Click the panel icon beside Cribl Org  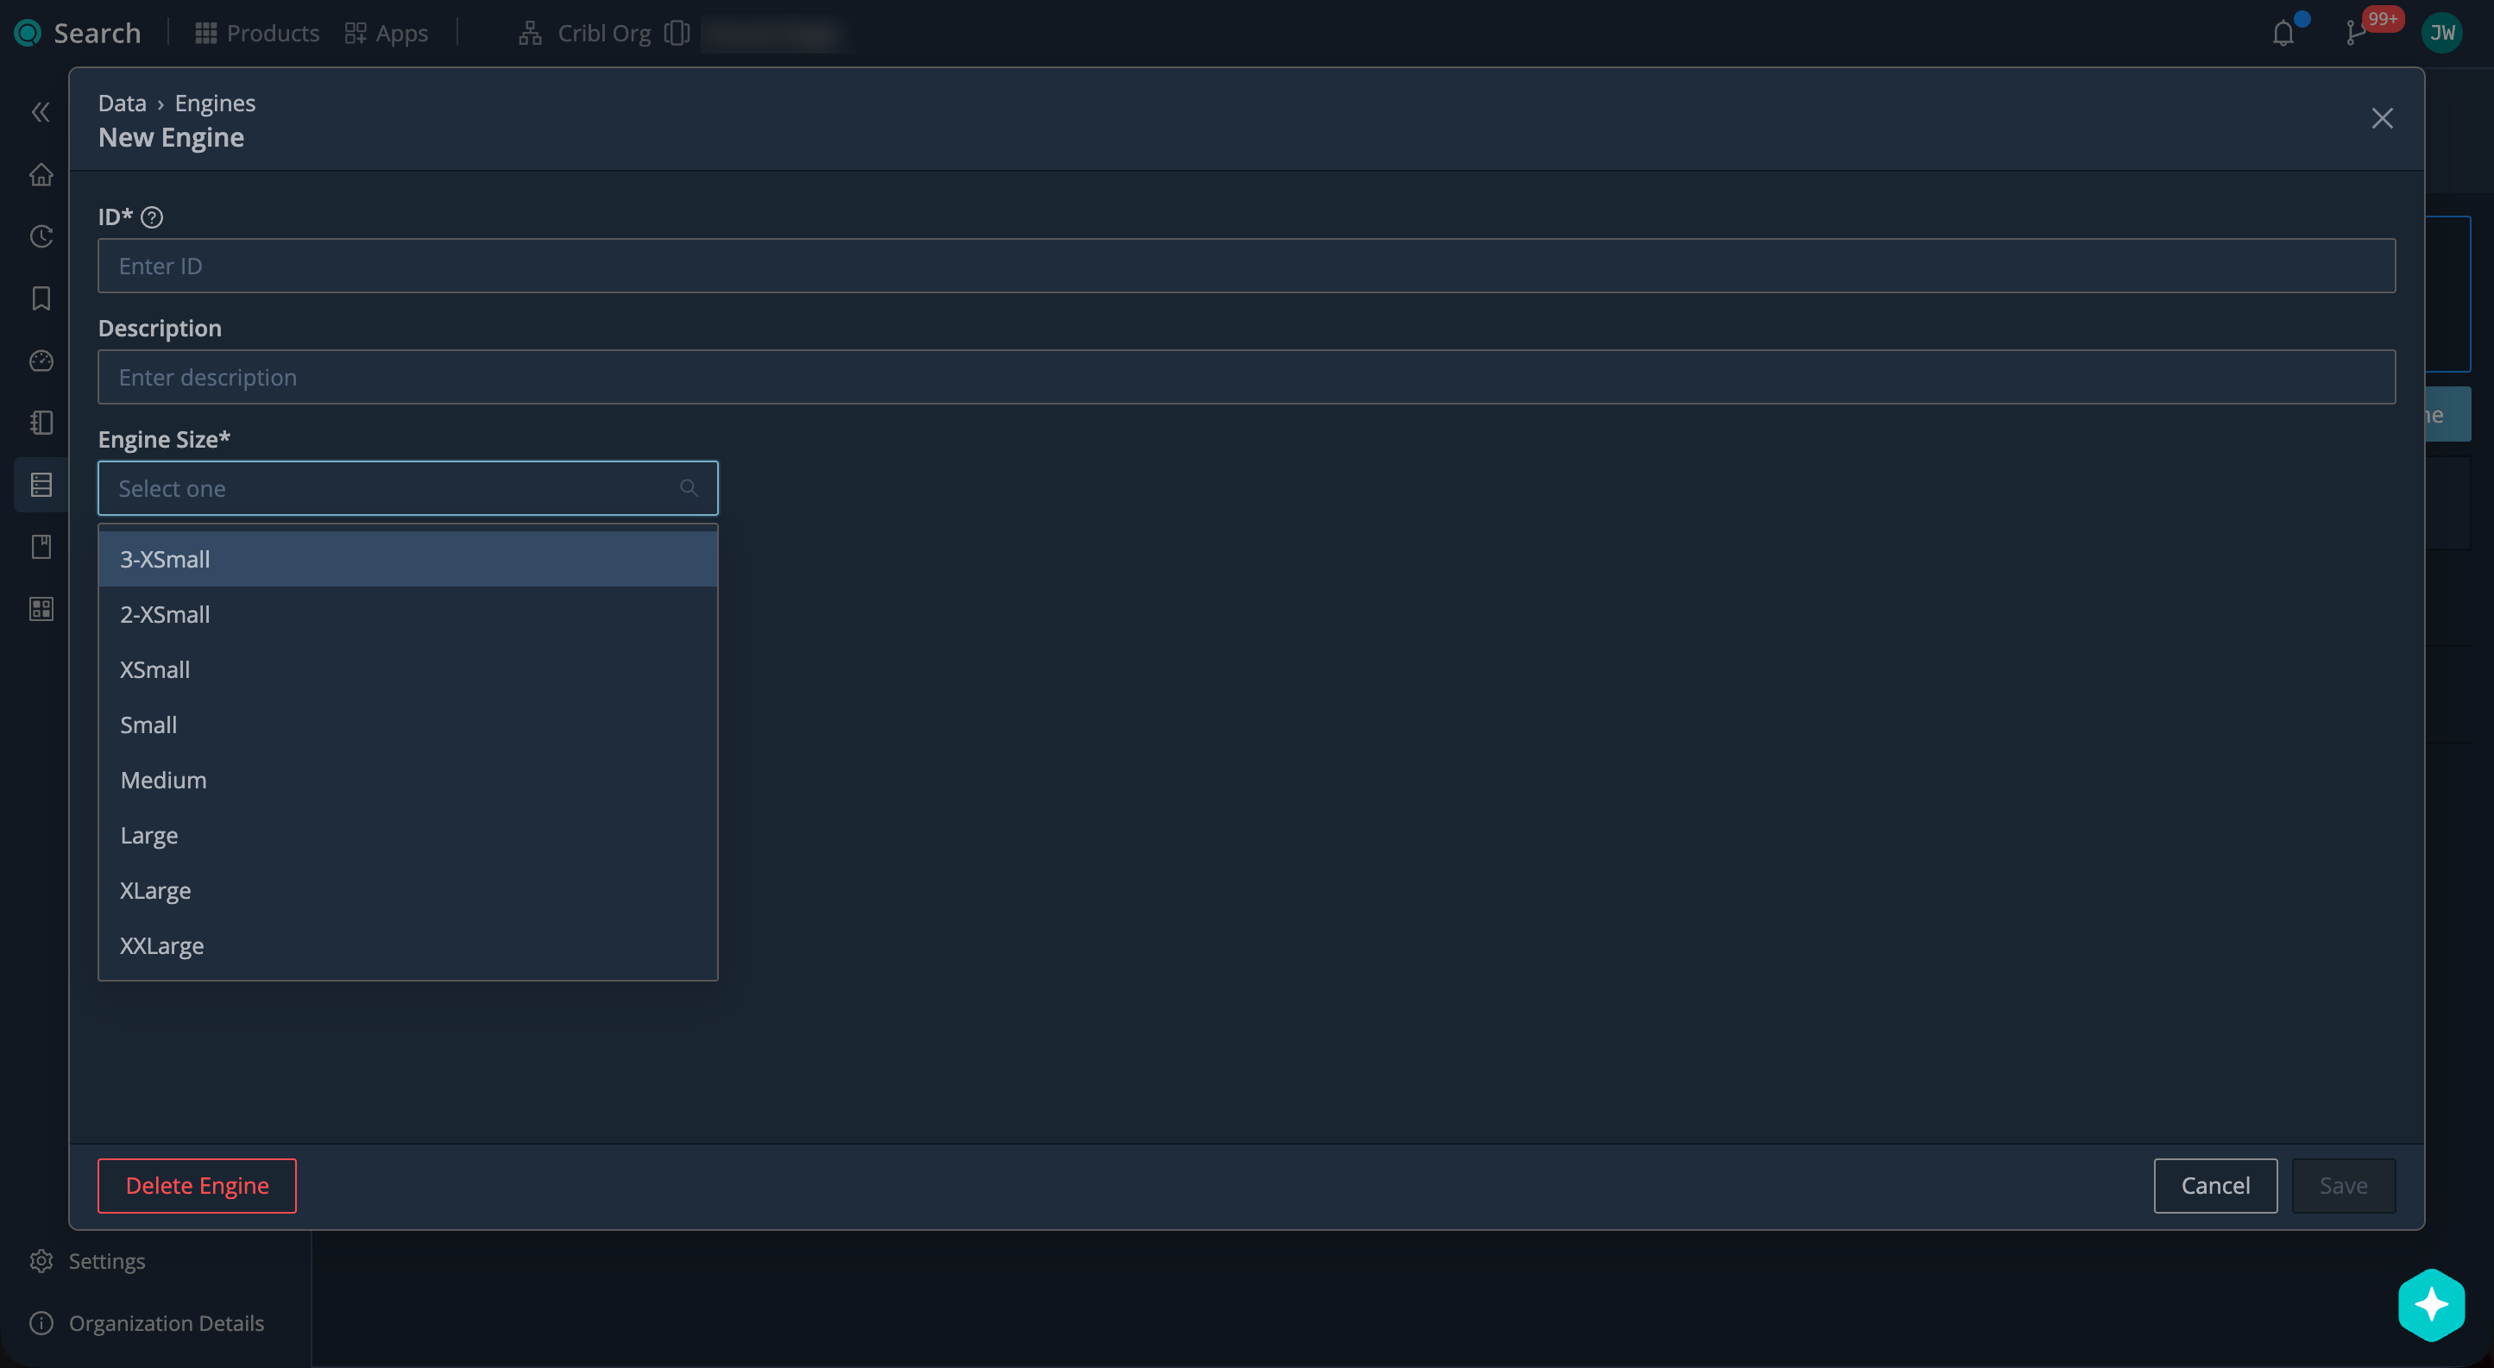pos(677,33)
